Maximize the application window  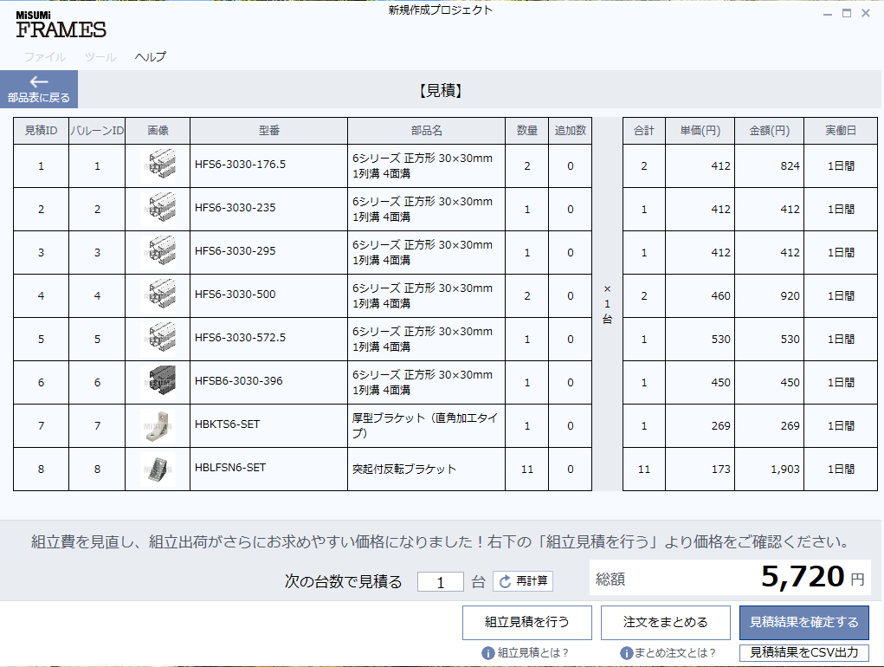click(x=847, y=13)
